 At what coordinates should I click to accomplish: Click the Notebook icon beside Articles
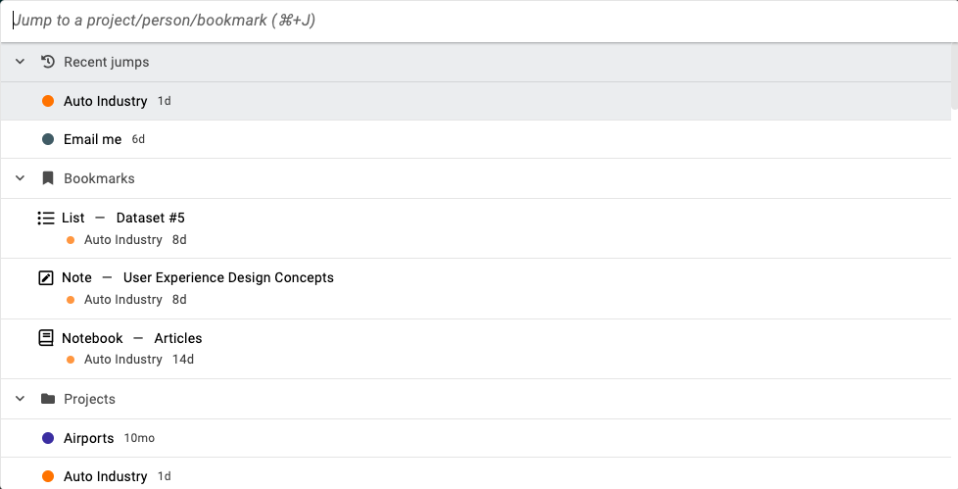click(46, 338)
